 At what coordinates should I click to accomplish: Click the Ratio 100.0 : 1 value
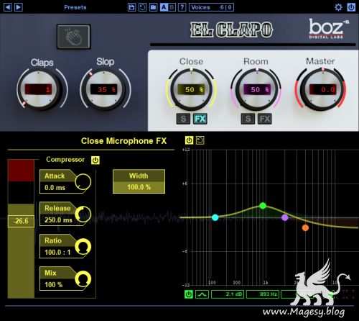(x=57, y=253)
